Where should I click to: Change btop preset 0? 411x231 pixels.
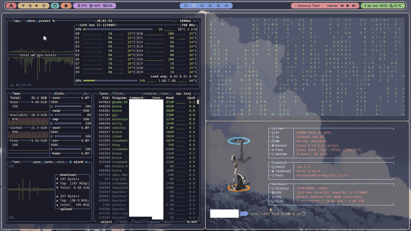click(x=47, y=21)
